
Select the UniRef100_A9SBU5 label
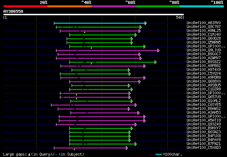click(204, 85)
